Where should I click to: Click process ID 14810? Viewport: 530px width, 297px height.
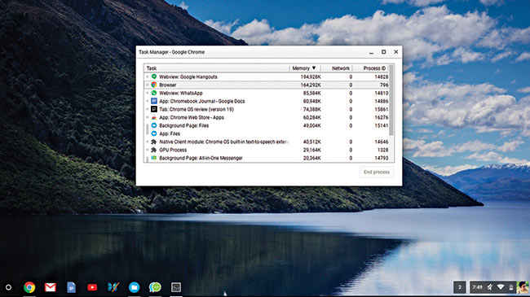(x=382, y=93)
